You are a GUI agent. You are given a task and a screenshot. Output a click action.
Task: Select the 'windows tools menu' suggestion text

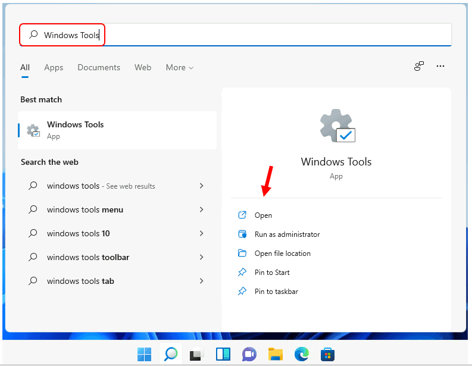pos(85,209)
